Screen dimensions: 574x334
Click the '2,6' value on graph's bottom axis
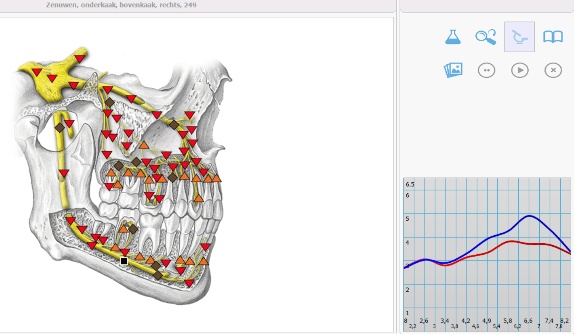[424, 321]
